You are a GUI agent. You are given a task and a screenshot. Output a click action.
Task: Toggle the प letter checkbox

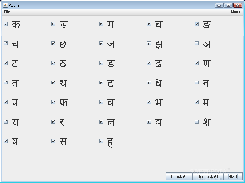click(6, 102)
